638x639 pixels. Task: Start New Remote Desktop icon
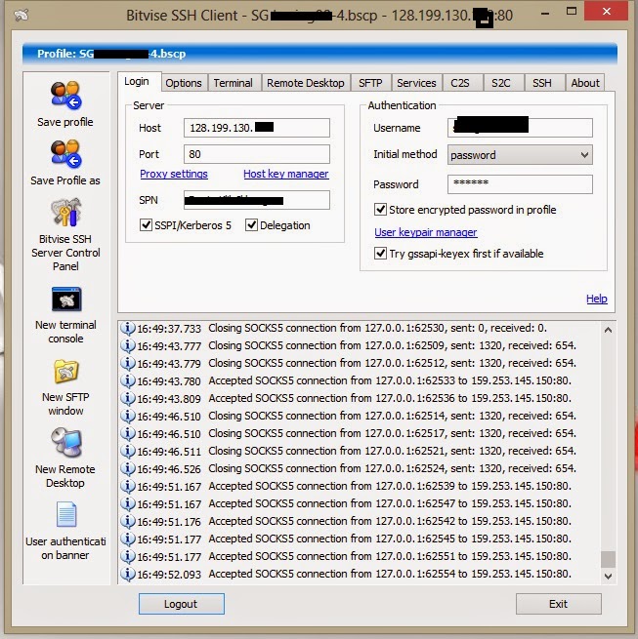pyautogui.click(x=66, y=443)
